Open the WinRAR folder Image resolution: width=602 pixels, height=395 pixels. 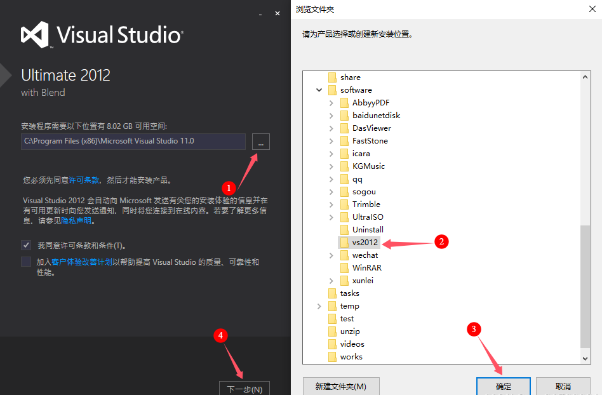368,267
